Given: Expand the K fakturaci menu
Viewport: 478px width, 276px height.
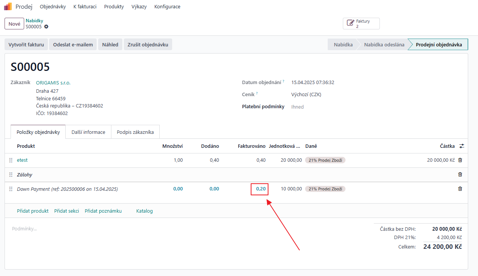Looking at the screenshot, I should pos(85,7).
